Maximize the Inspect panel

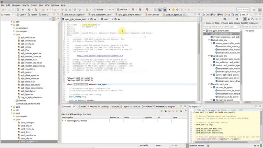(x=260, y=106)
